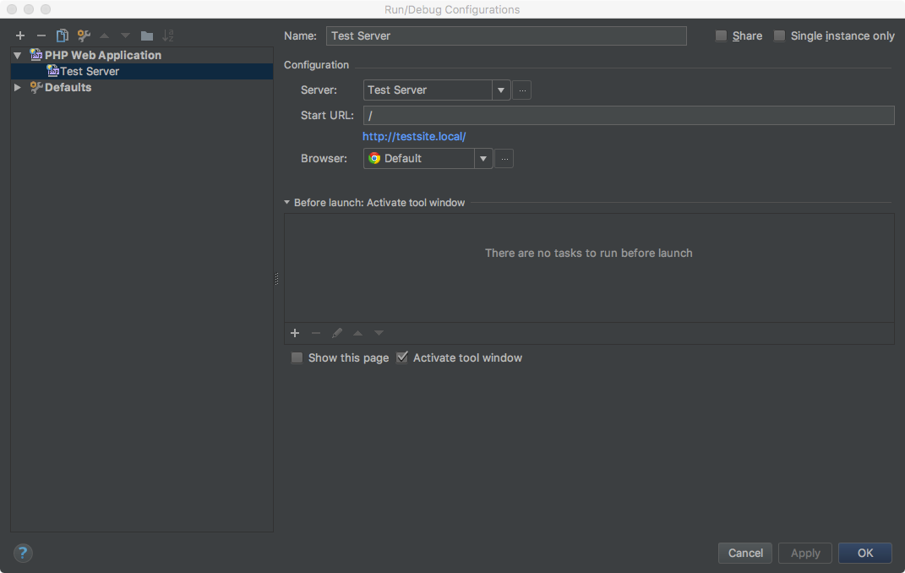This screenshot has height=573, width=905.
Task: Collapse the Before launch section
Action: coord(287,203)
